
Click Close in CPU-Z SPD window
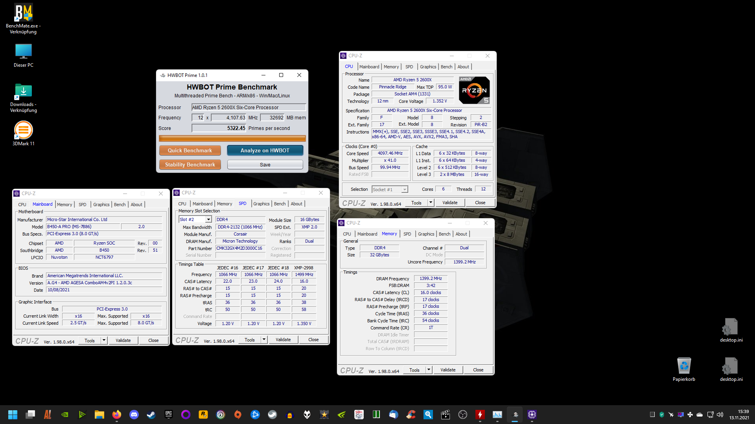313,340
